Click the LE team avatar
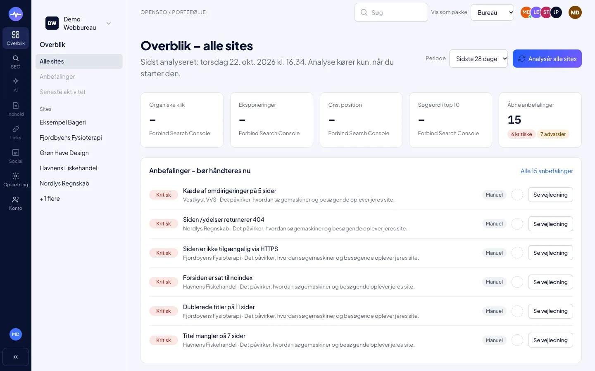This screenshot has height=371, width=595. (536, 12)
